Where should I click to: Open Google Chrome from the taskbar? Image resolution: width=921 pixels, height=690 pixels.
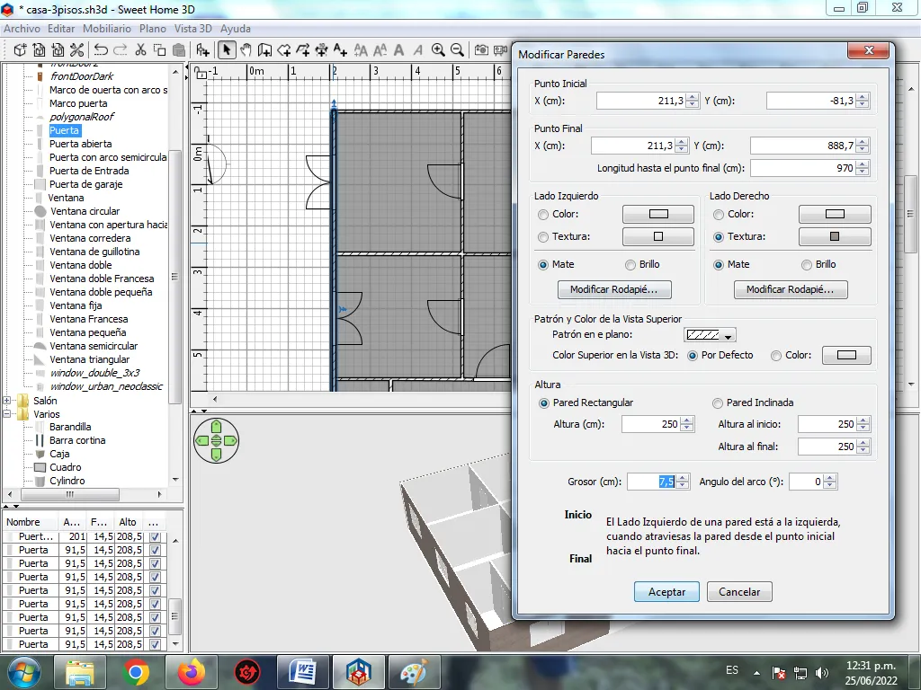pos(135,672)
